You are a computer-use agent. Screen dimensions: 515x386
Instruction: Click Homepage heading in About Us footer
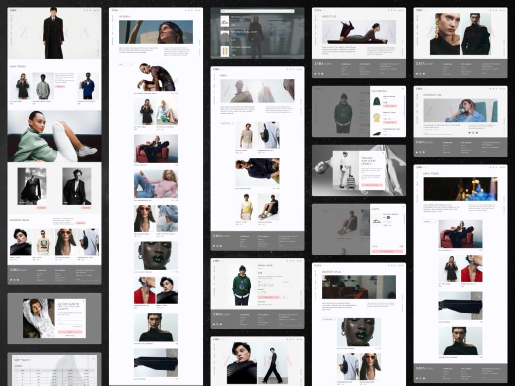346,64
